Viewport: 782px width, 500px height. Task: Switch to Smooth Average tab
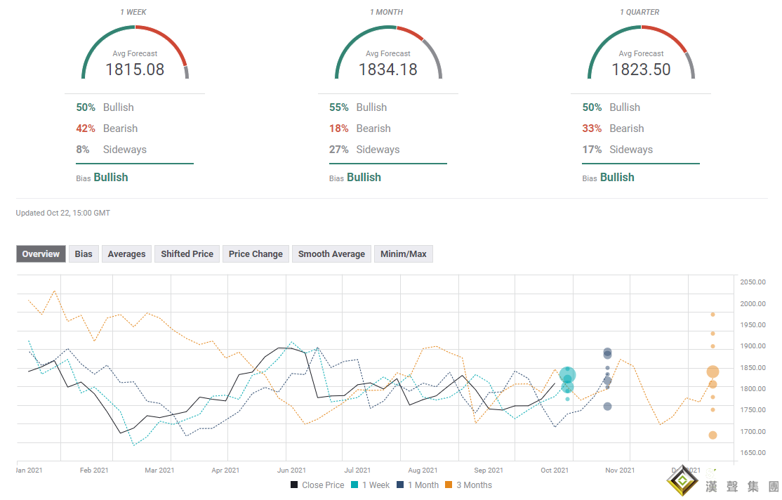point(331,254)
